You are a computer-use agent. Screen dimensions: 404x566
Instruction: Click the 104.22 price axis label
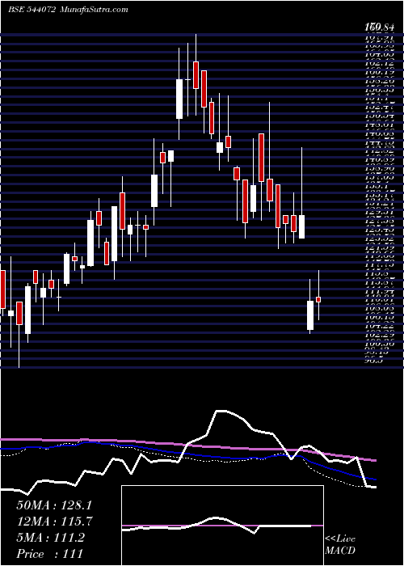point(379,326)
